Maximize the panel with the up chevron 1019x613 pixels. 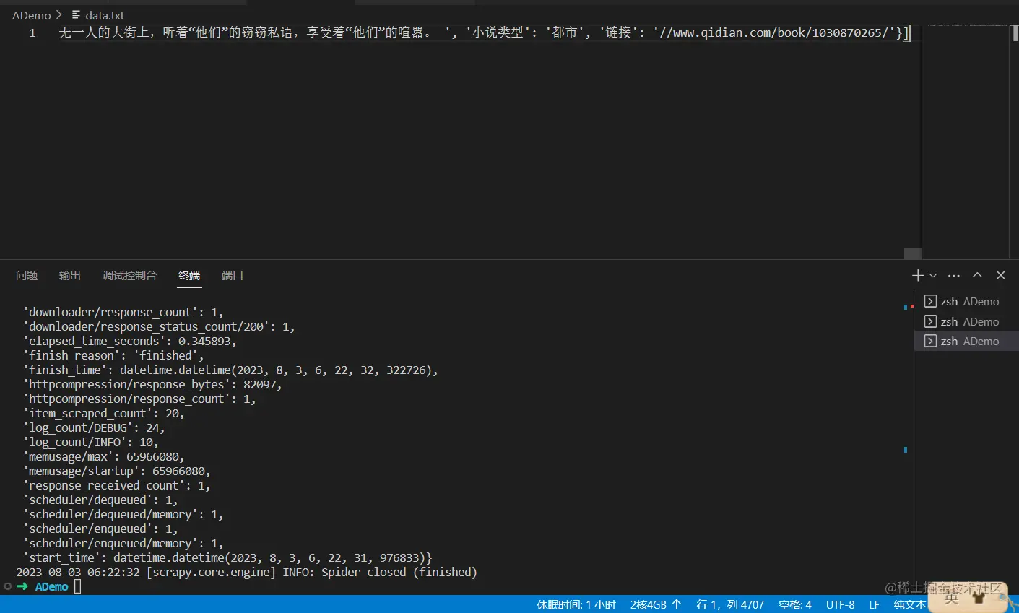977,275
